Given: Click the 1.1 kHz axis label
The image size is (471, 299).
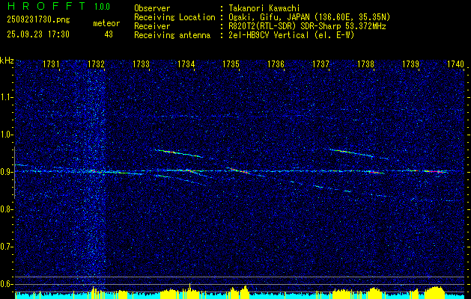Looking at the screenshot, I should pos(7,97).
